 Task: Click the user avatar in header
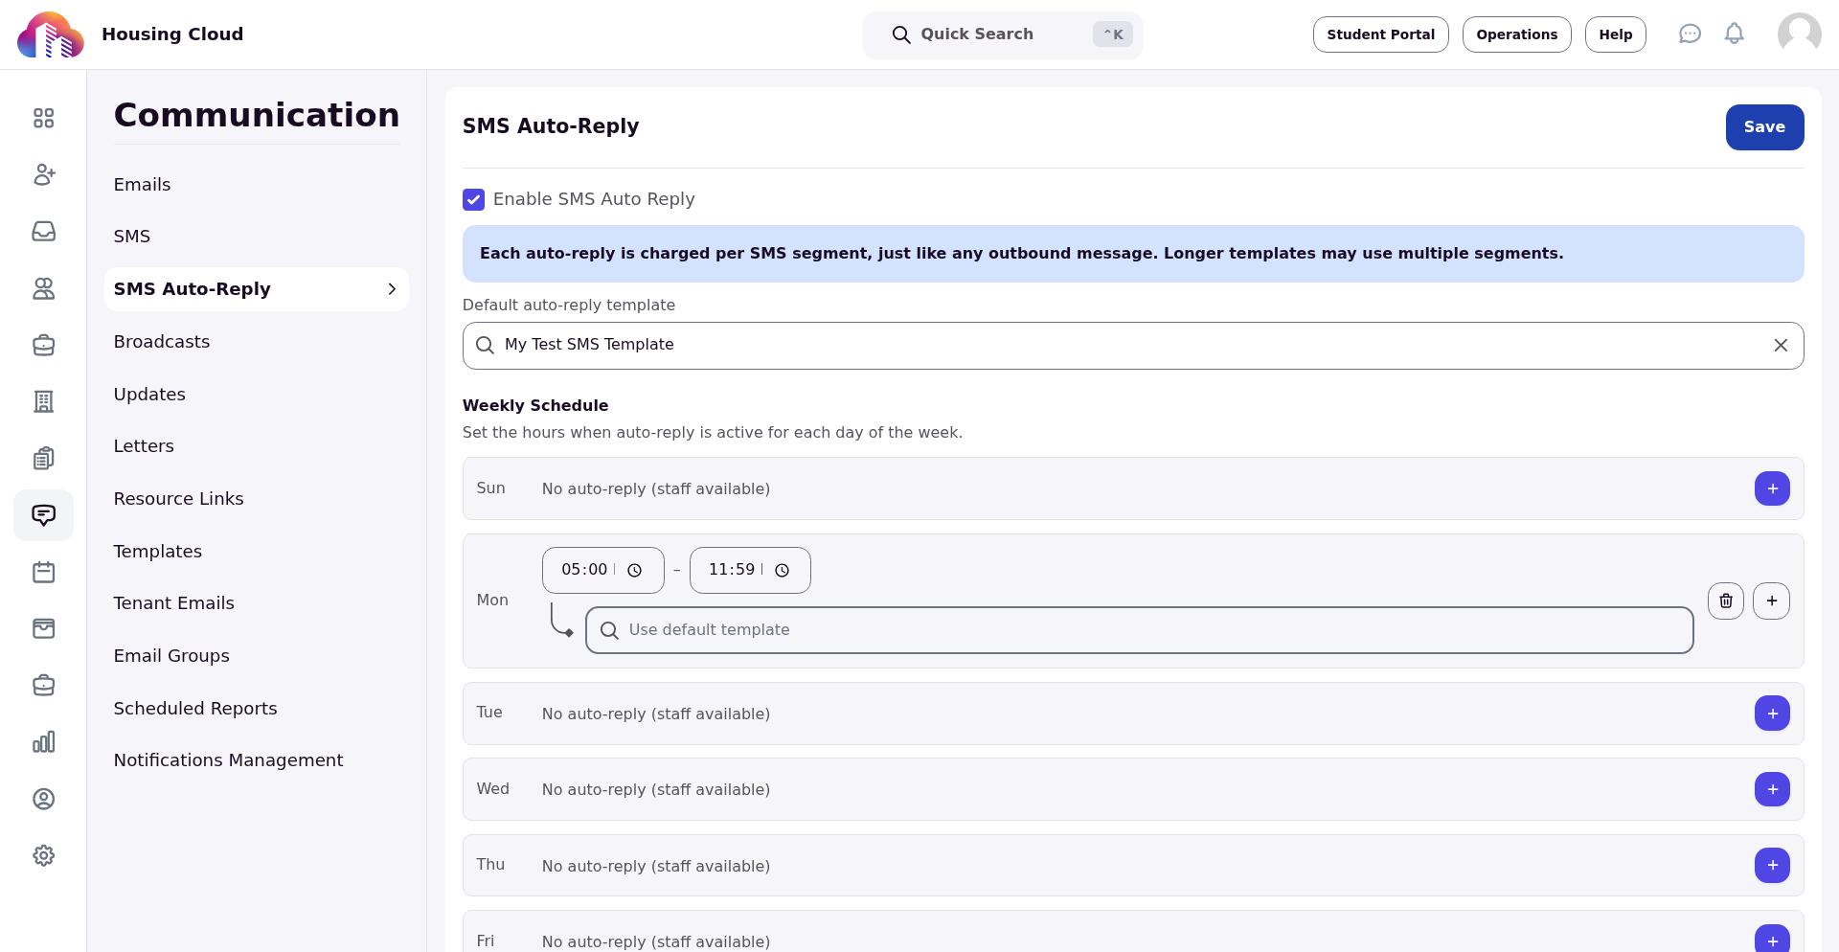pyautogui.click(x=1799, y=34)
